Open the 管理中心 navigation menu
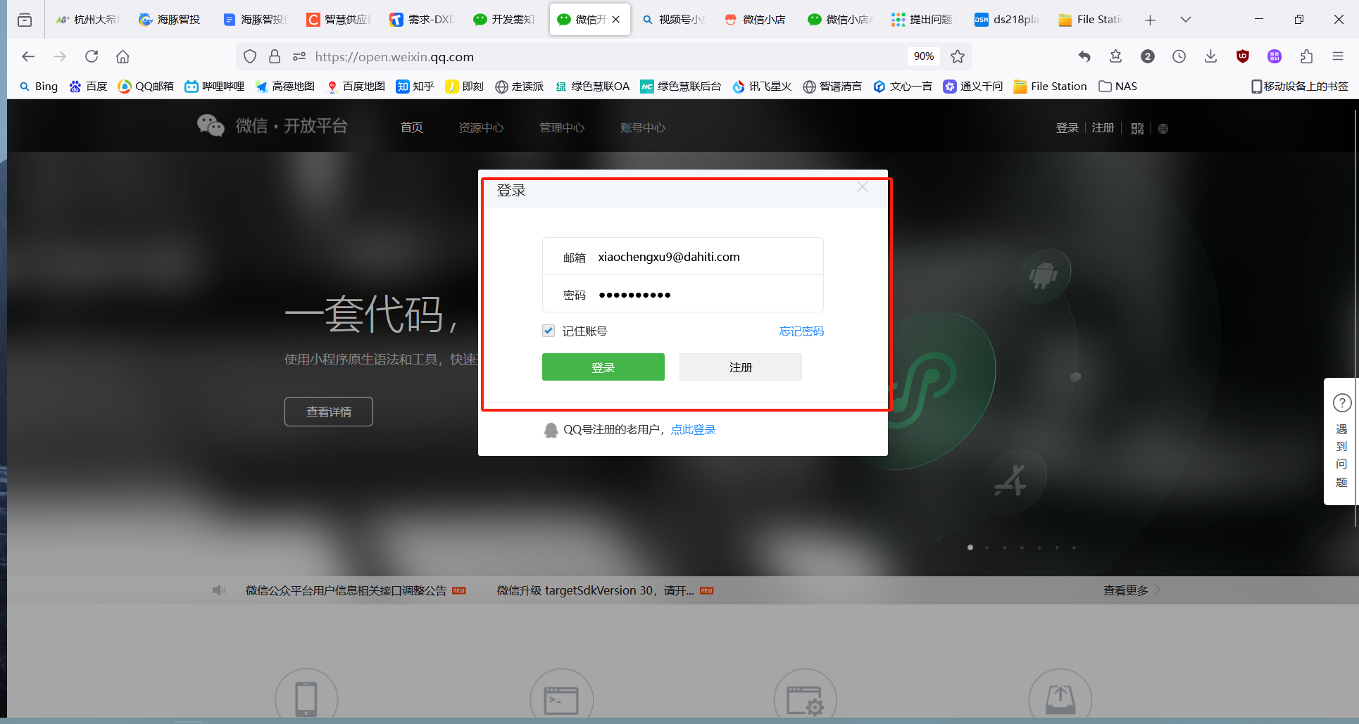 [x=562, y=127]
